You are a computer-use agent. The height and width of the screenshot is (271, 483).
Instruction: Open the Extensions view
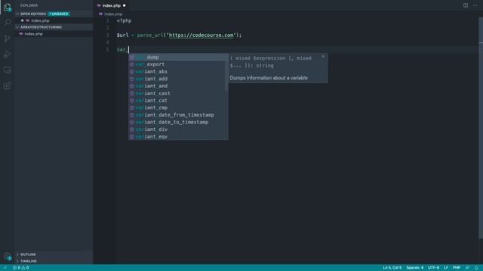point(7,85)
